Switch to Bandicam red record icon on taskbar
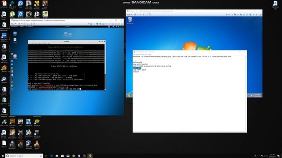The width and height of the screenshot is (282, 158). click(85, 156)
